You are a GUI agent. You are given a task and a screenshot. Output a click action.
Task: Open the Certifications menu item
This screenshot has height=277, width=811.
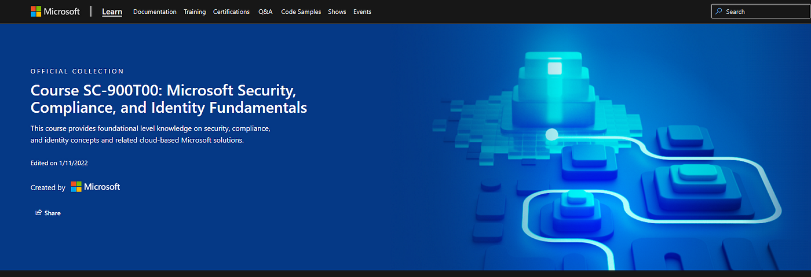coord(231,12)
